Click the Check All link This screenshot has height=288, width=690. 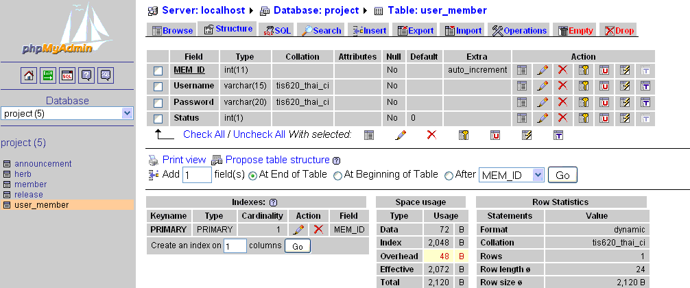click(x=204, y=134)
